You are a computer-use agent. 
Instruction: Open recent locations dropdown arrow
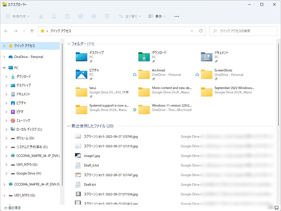24,31
